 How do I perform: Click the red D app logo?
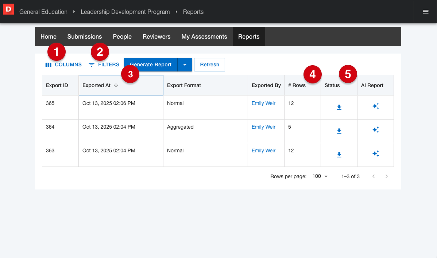[x=8, y=9]
